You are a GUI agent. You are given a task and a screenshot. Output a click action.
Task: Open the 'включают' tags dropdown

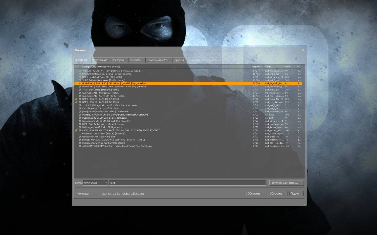point(96,183)
